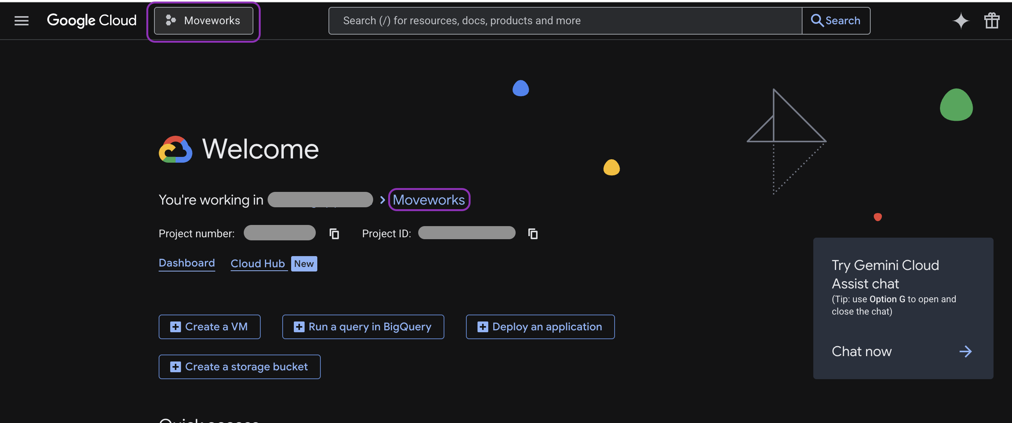
Task: Focus the resources search input field
Action: point(565,20)
